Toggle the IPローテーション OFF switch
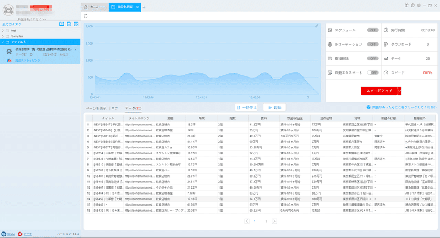 pos(373,45)
